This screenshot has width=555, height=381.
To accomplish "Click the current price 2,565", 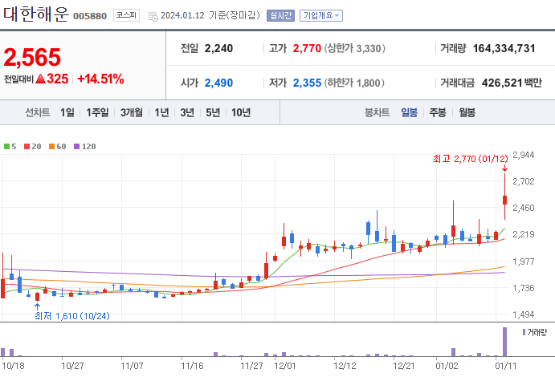I will click(x=32, y=57).
